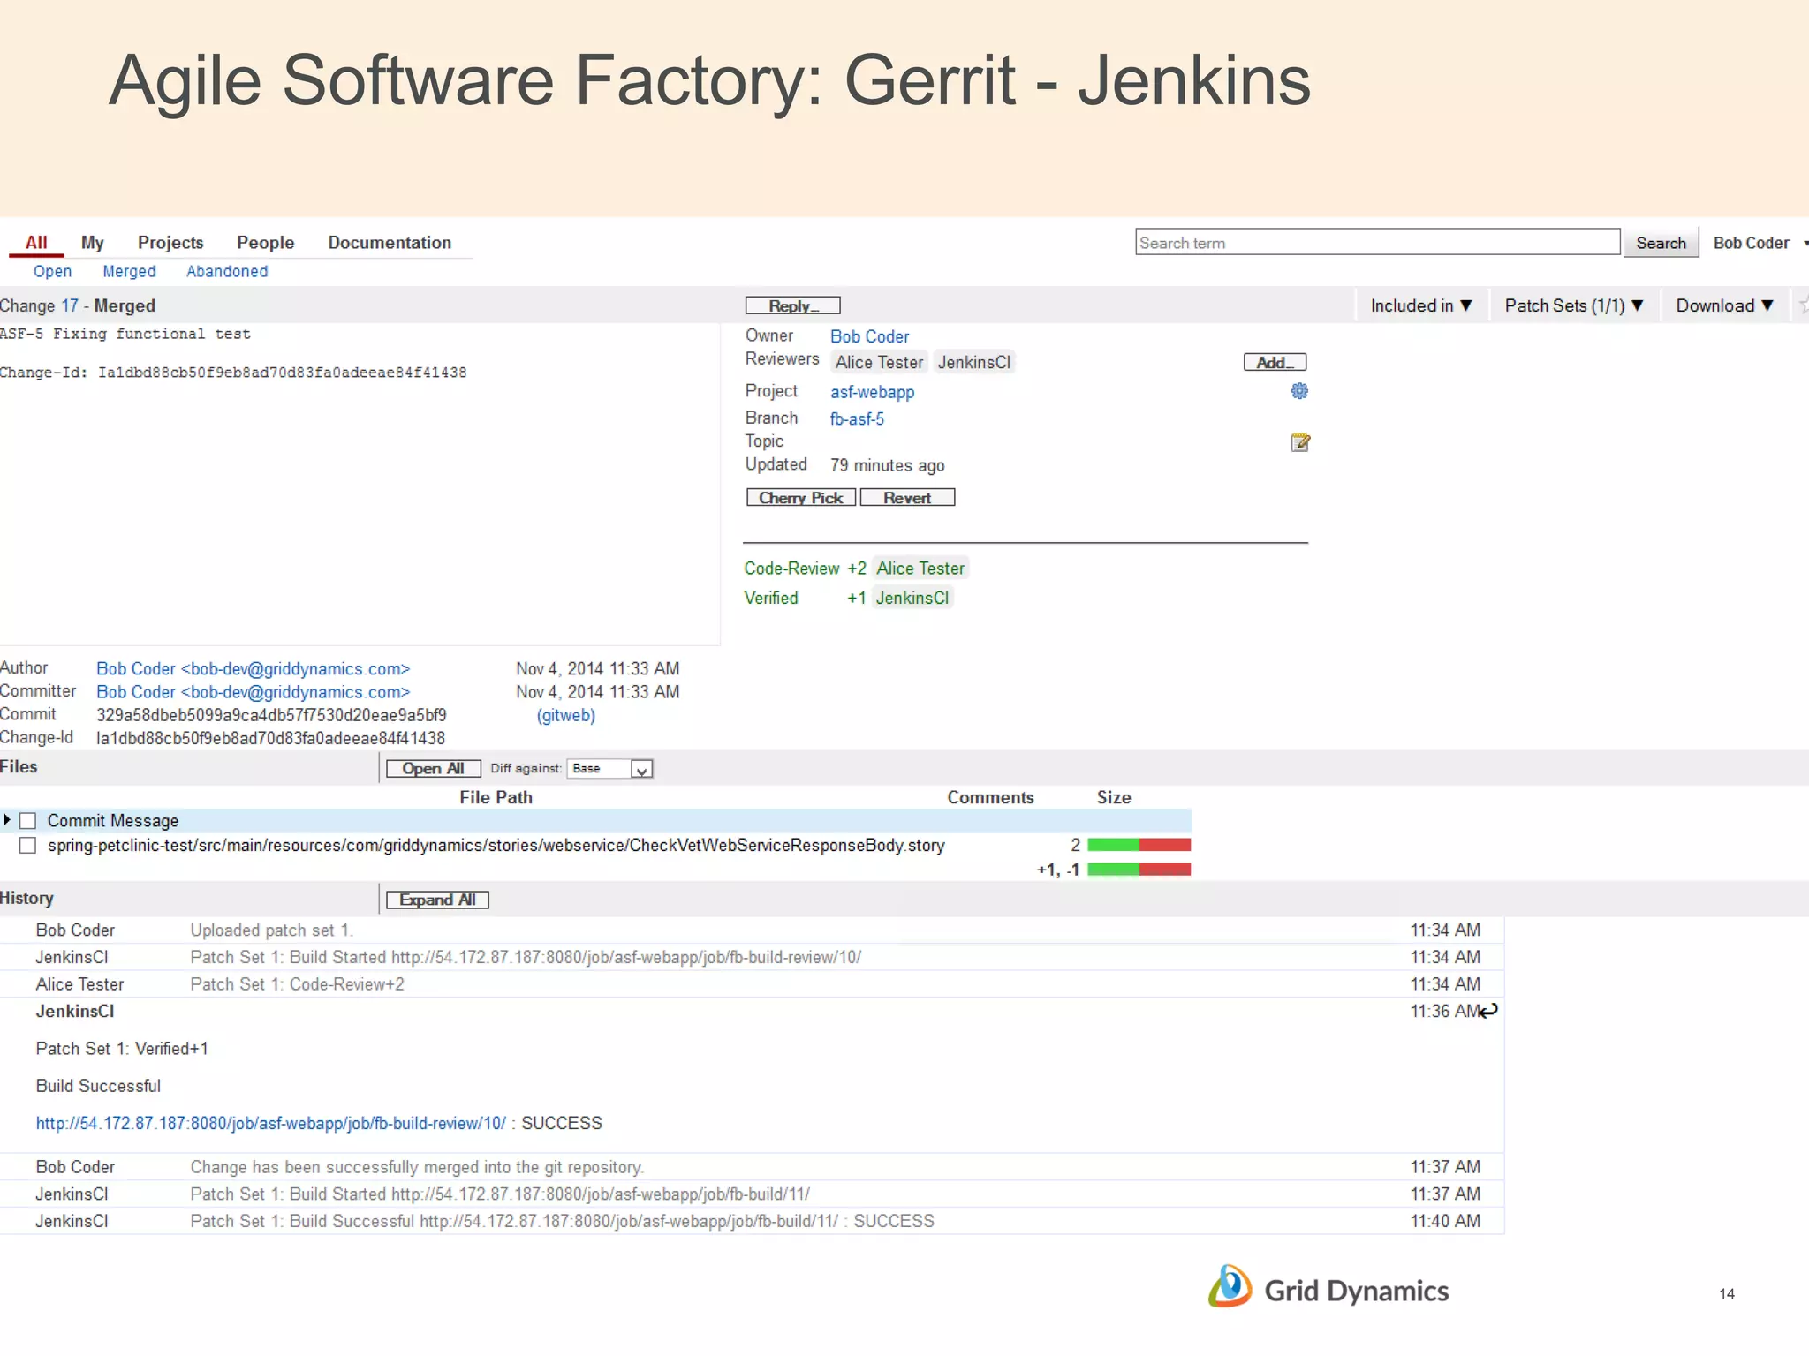Screen dimensions: 1809x1356
Task: Open the Included in dropdown
Action: (1421, 305)
